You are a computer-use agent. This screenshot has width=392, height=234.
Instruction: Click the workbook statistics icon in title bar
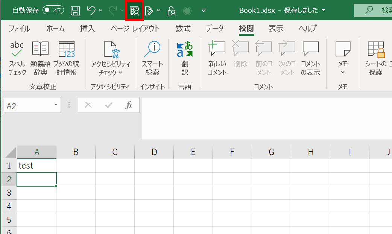coord(134,11)
